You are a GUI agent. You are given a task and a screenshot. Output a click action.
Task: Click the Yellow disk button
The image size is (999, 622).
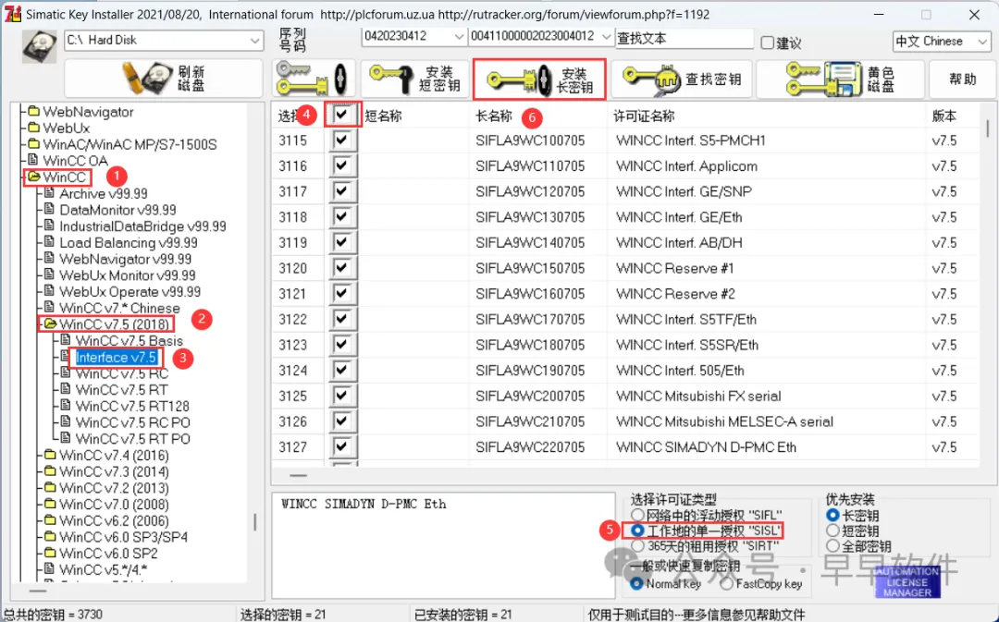(x=840, y=79)
